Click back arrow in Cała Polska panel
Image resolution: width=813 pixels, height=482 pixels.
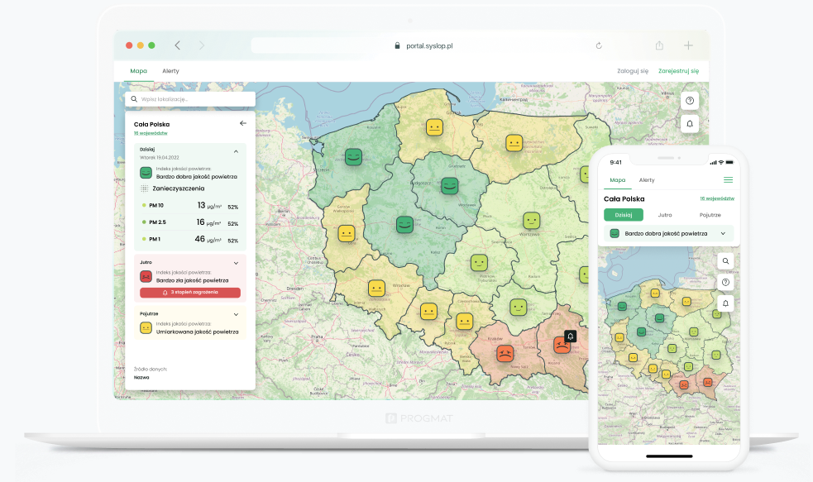point(242,123)
